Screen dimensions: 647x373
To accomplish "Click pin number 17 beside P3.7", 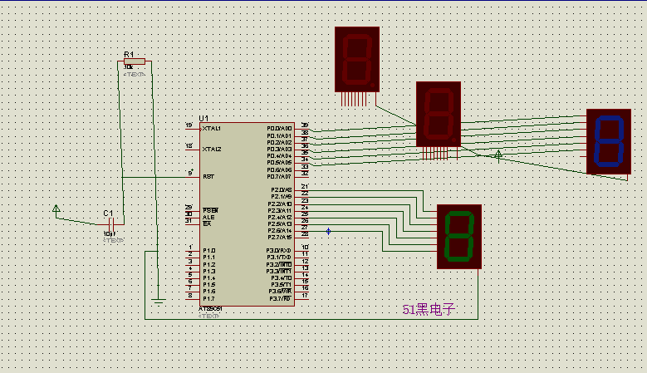I will click(x=305, y=295).
